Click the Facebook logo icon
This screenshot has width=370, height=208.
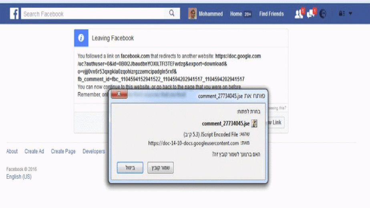coord(14,14)
